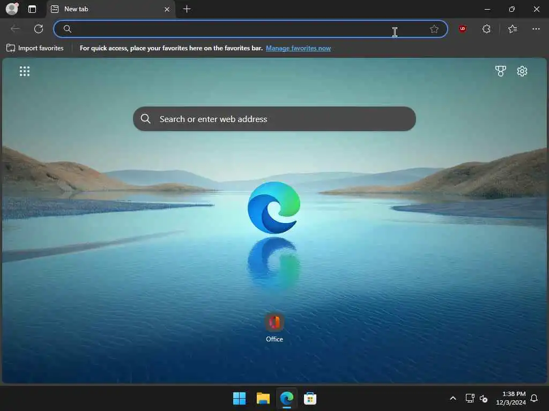
Task: Go back using the back arrow
Action: (x=15, y=29)
